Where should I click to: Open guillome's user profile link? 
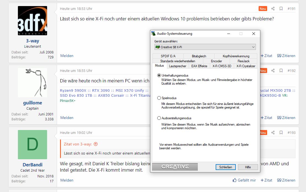33,103
